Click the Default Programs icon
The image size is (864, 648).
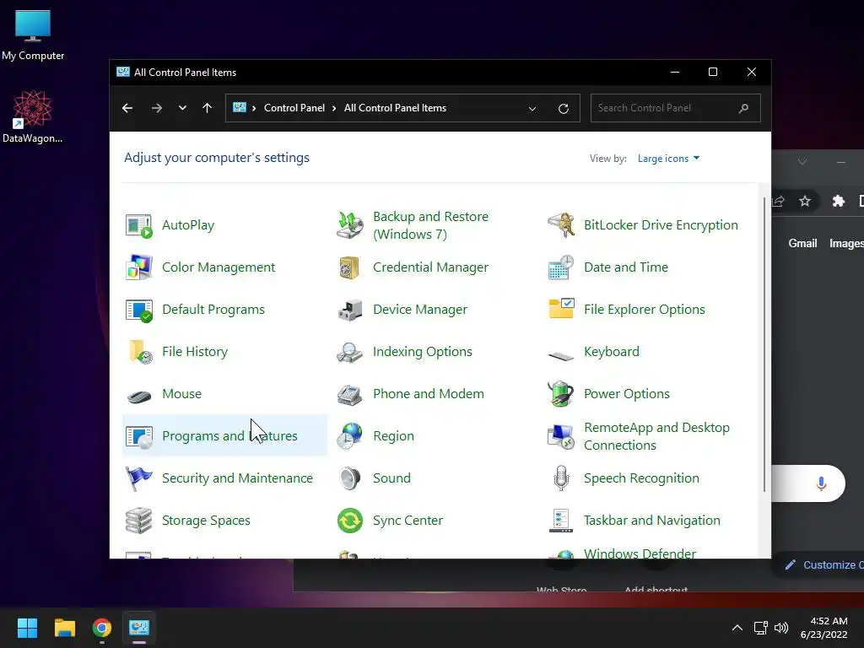[139, 310]
